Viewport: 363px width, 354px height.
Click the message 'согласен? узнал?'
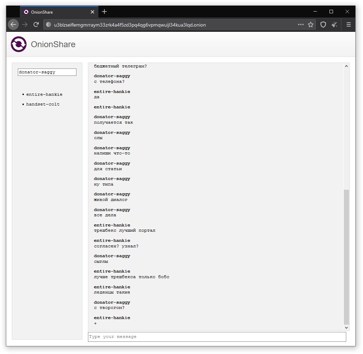pos(116,246)
